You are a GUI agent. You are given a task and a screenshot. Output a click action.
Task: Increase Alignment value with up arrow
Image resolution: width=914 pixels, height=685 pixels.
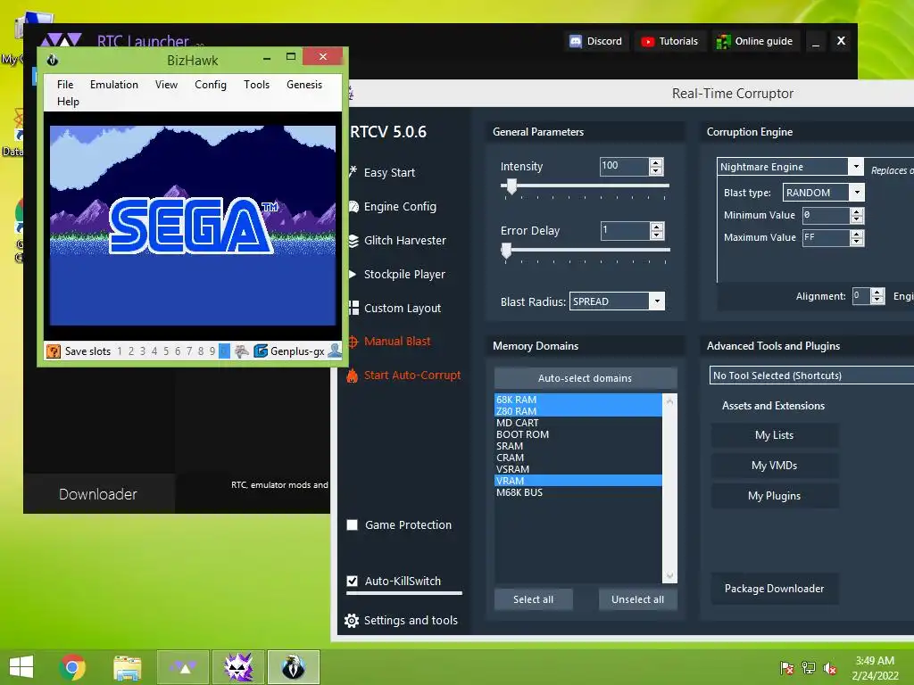(877, 293)
